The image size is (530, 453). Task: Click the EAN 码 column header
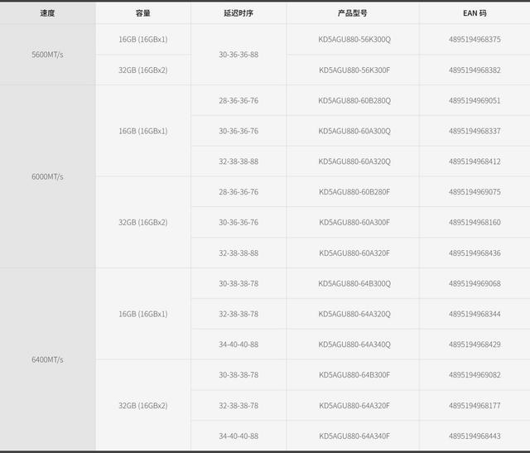475,13
